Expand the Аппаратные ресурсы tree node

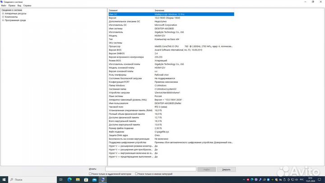coord(3,14)
